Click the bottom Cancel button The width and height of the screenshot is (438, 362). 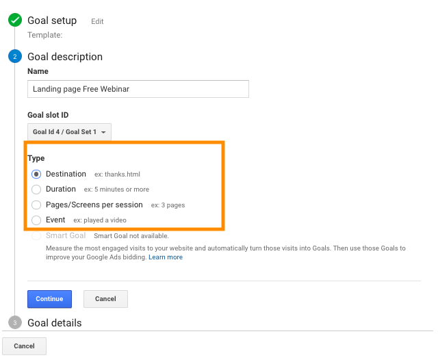coord(24,346)
